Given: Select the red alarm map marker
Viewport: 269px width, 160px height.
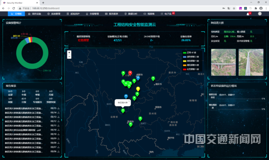Looking at the screenshot, I should pos(130,73).
